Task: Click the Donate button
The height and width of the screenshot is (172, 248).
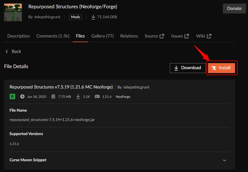Action: click(x=234, y=9)
